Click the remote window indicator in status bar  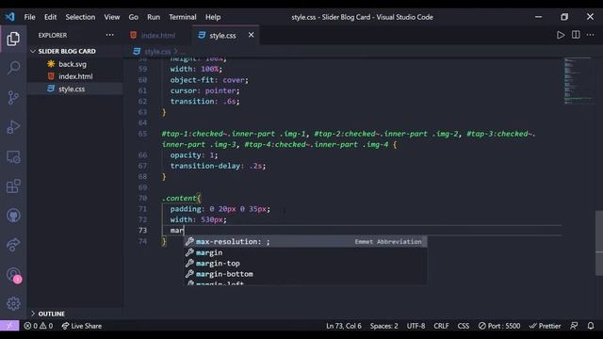tap(9, 326)
